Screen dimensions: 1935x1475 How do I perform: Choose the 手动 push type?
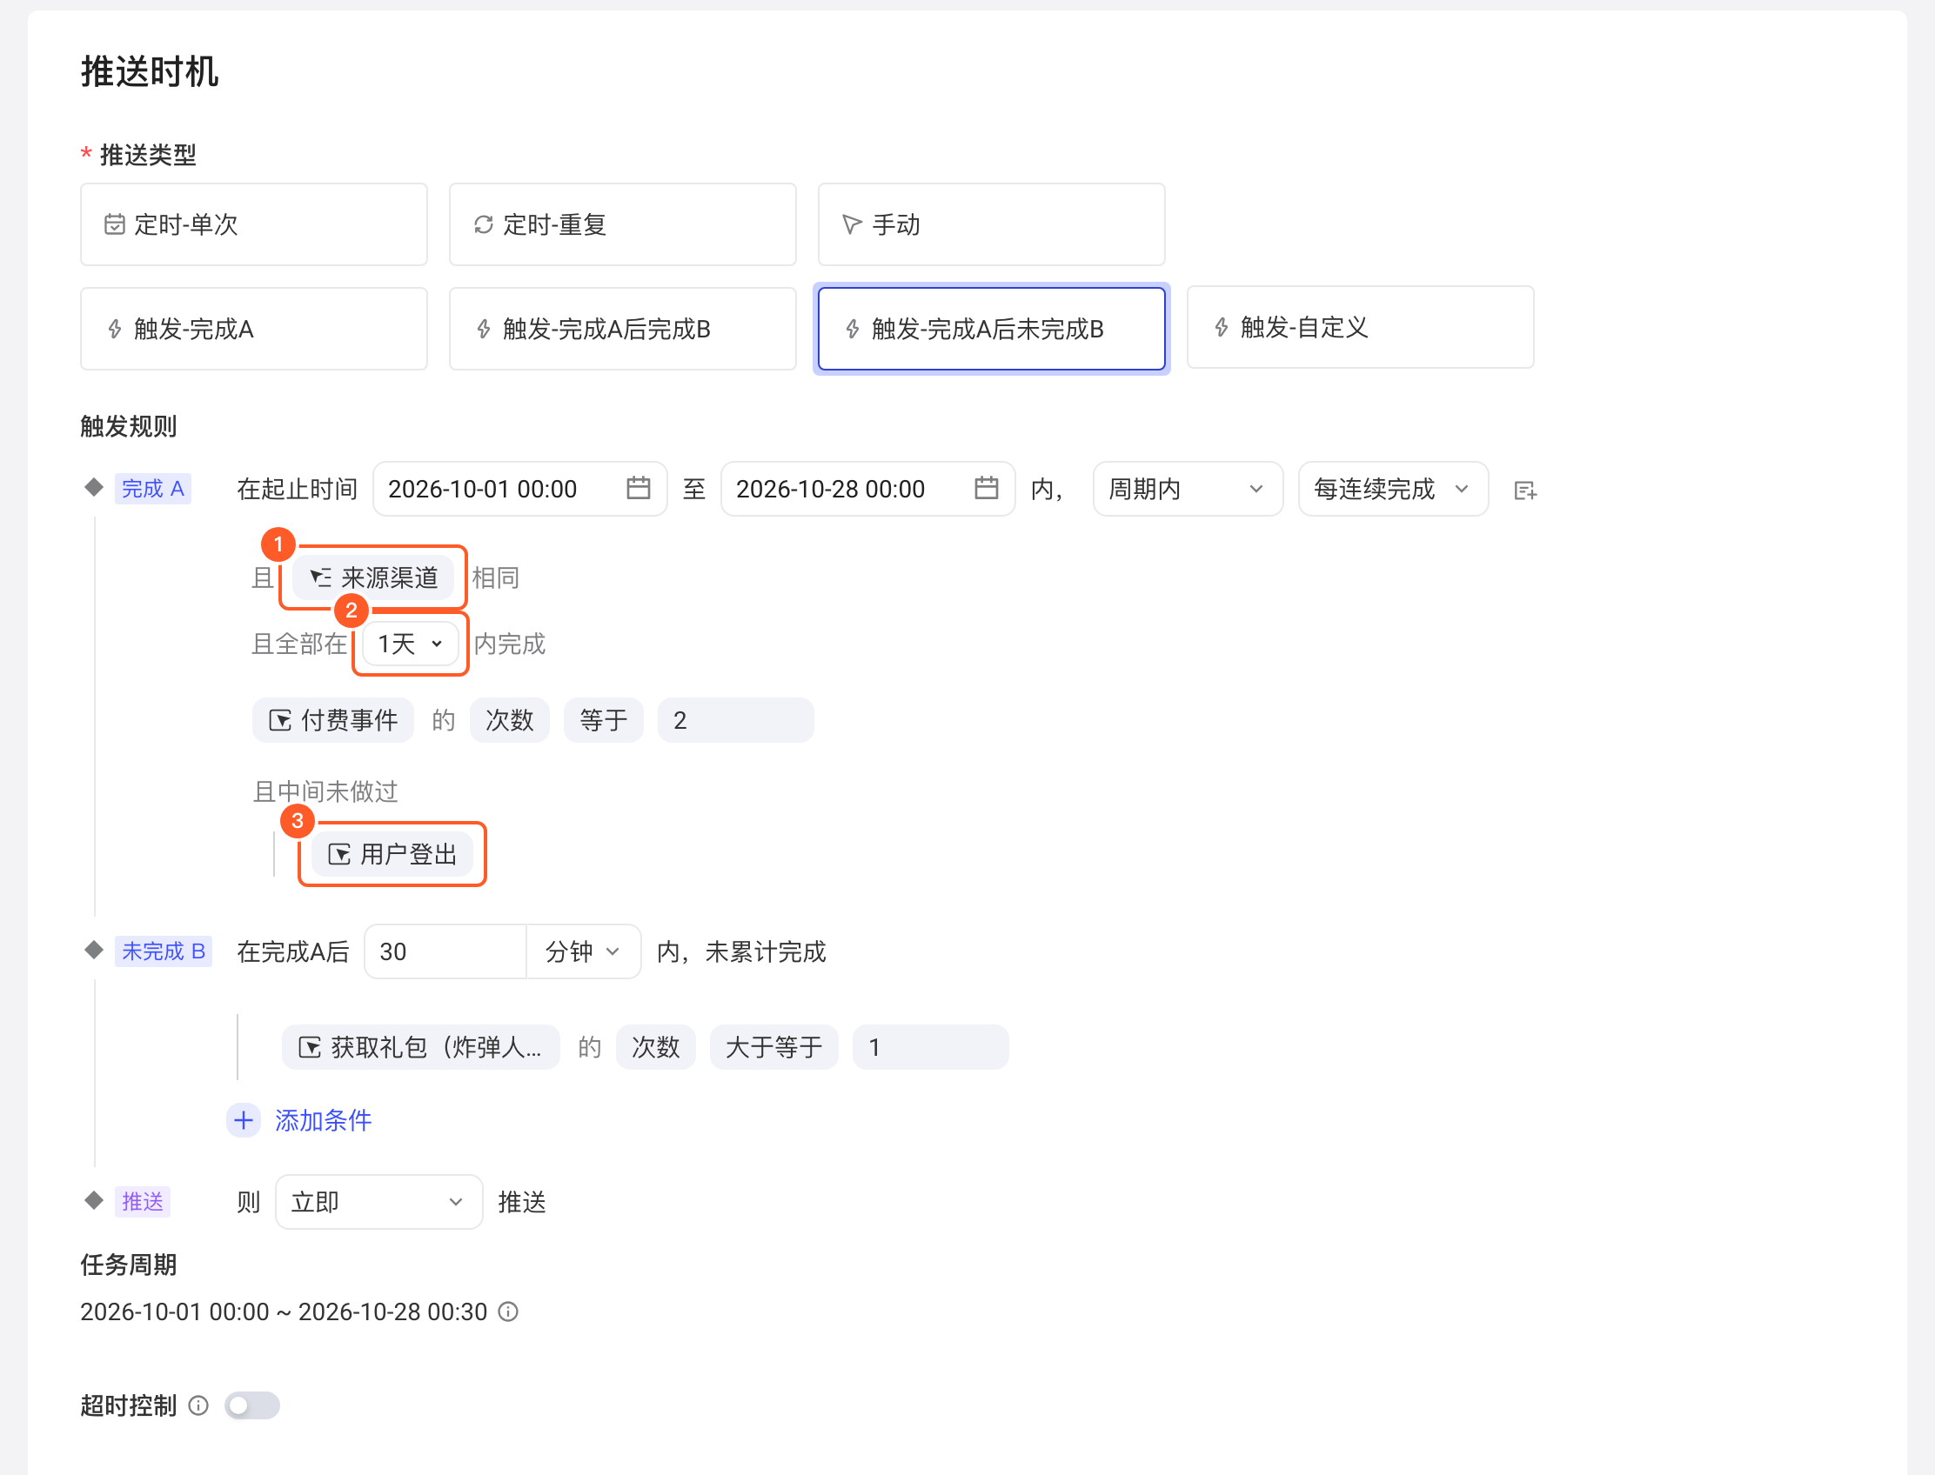(992, 224)
